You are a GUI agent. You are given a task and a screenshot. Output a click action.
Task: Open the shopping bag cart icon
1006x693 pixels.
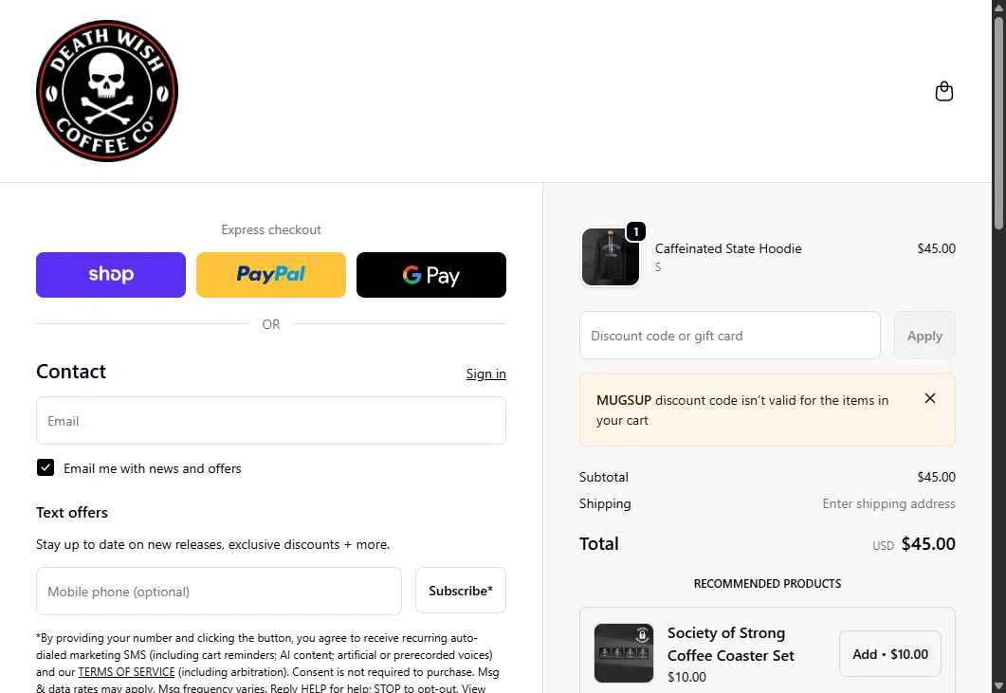click(943, 91)
